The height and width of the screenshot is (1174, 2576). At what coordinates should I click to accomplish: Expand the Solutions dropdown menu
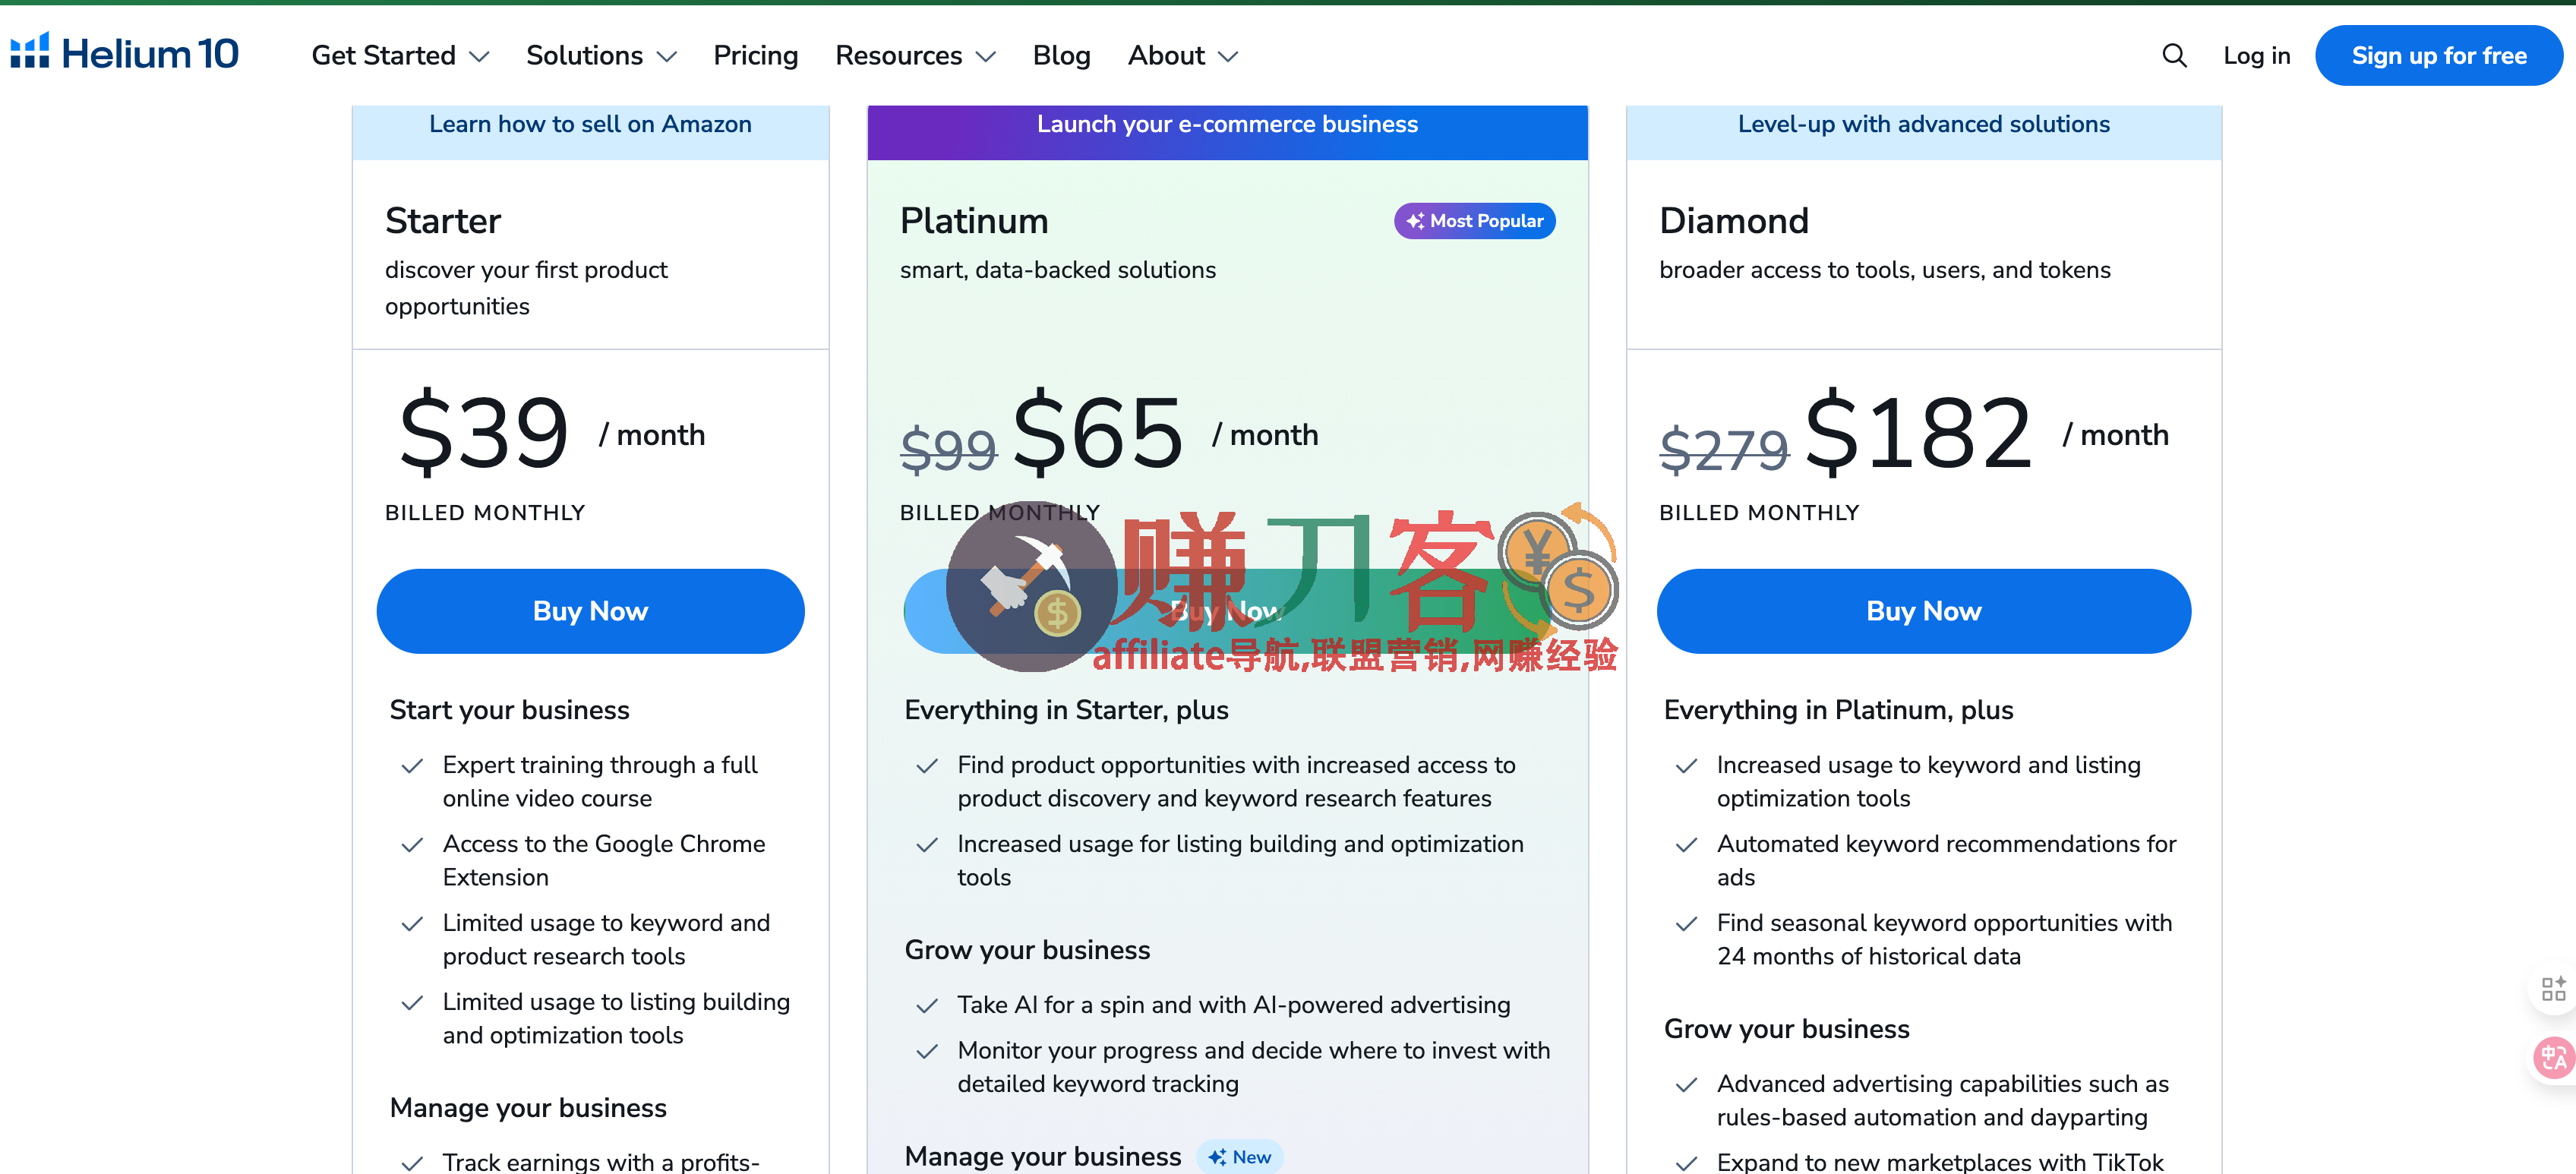coord(601,56)
